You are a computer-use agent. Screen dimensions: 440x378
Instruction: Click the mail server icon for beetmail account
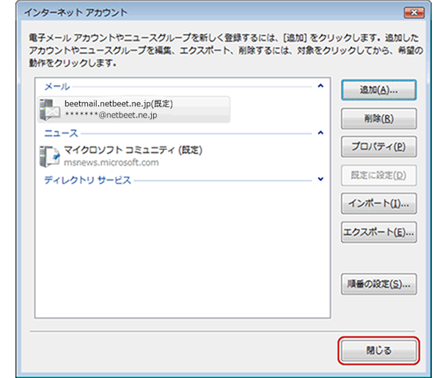[50, 110]
